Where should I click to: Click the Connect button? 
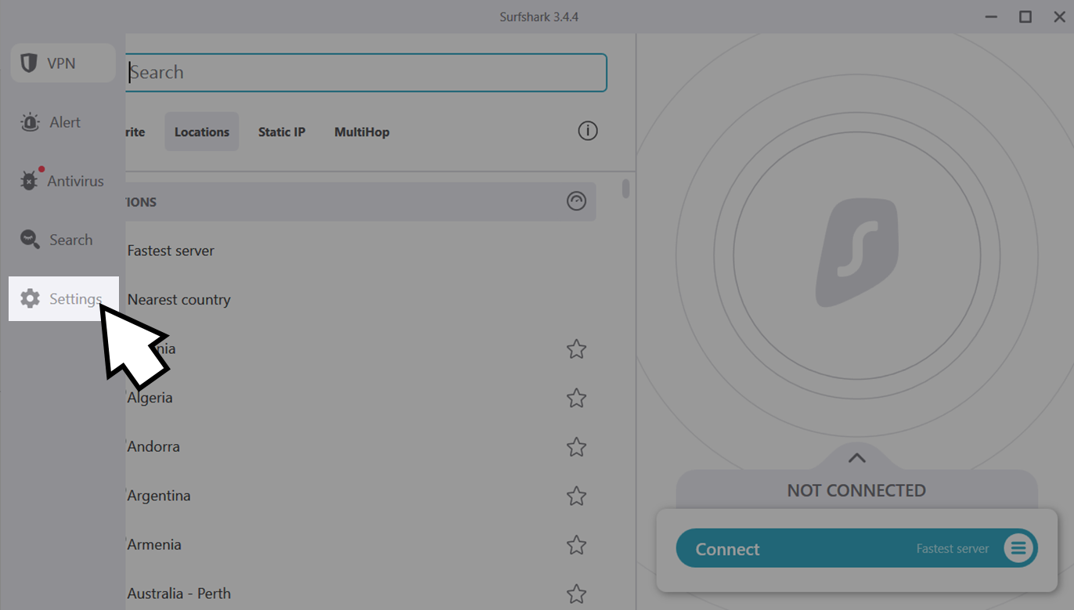856,548
